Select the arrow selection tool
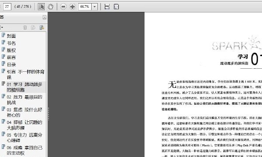Screen dimensions: 262x157 coord(41,7)
